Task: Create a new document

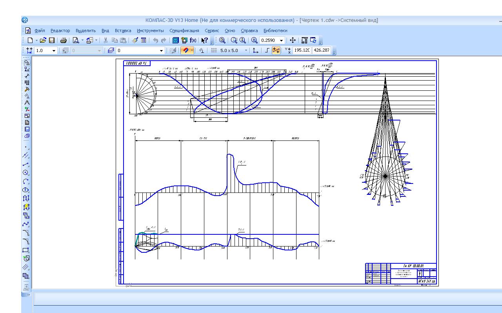Action: pyautogui.click(x=30, y=40)
